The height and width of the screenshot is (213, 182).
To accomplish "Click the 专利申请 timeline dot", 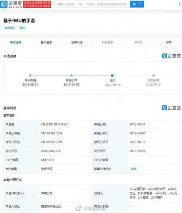I will [x=30, y=75].
